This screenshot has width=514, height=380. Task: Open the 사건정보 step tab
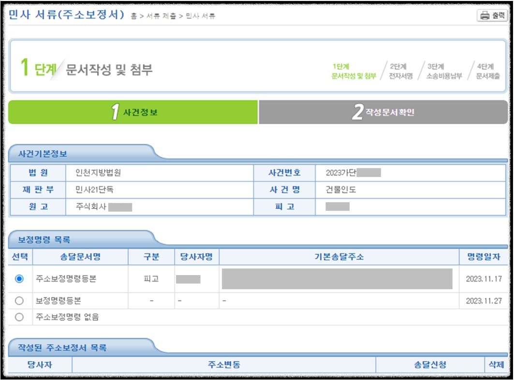click(x=133, y=112)
